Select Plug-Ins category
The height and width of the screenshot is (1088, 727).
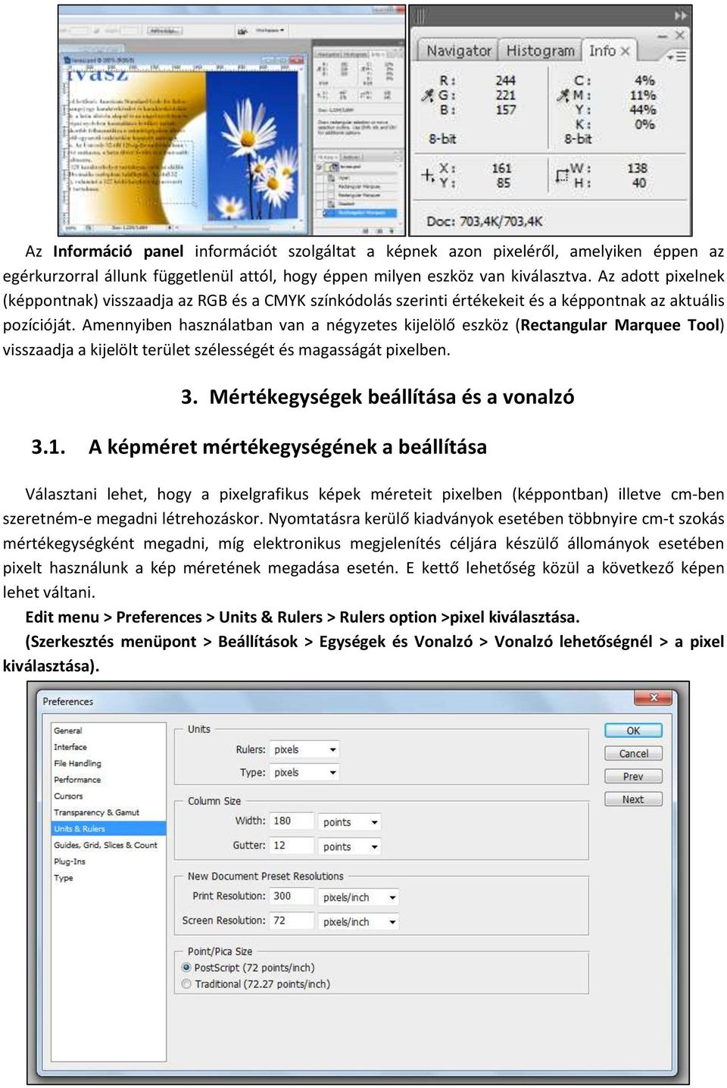click(x=70, y=861)
